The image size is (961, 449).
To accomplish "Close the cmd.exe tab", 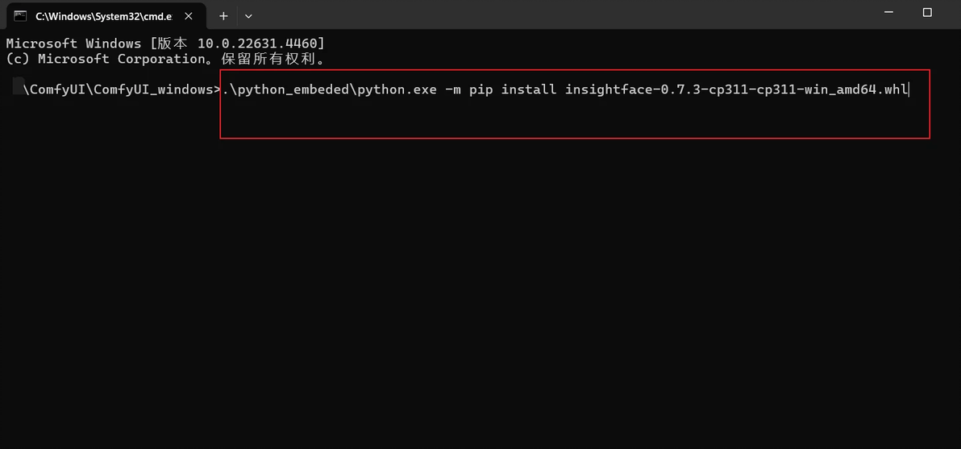I will (189, 16).
